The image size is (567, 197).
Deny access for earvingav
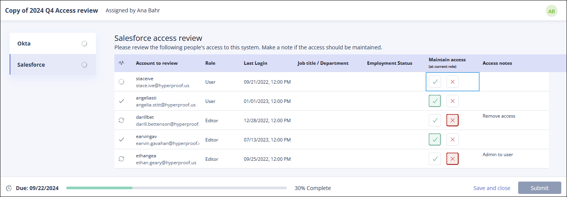[x=453, y=140]
